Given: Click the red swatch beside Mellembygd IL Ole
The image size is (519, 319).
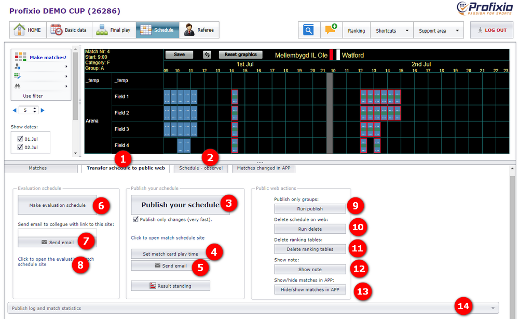Looking at the screenshot, I should coord(331,55).
